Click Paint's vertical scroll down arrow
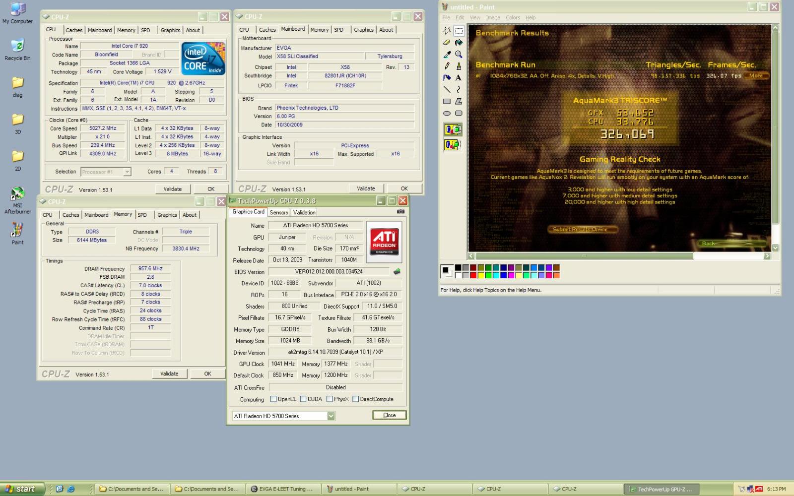Viewport: 794px width, 496px height. 775,248
